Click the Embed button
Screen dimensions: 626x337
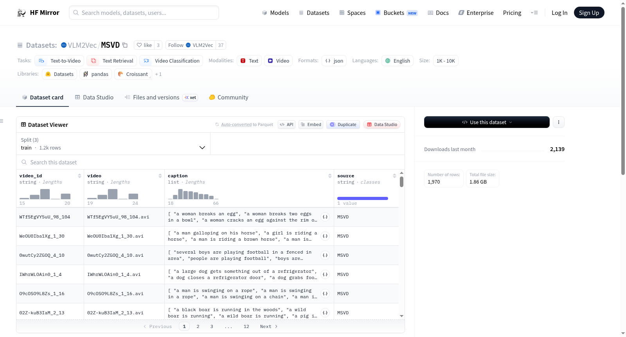pos(311,124)
